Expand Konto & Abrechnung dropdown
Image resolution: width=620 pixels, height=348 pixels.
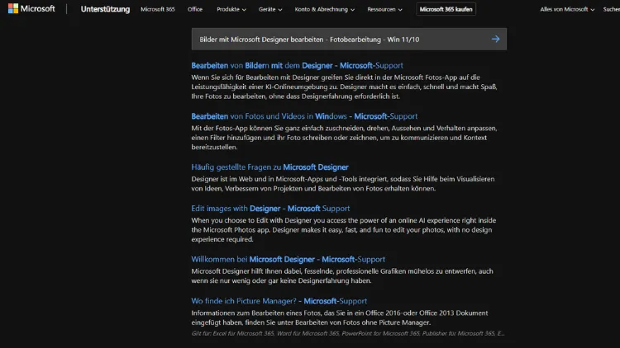[x=324, y=9]
